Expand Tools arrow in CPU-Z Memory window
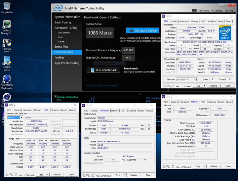This screenshot has width=238, height=181. click(205, 166)
